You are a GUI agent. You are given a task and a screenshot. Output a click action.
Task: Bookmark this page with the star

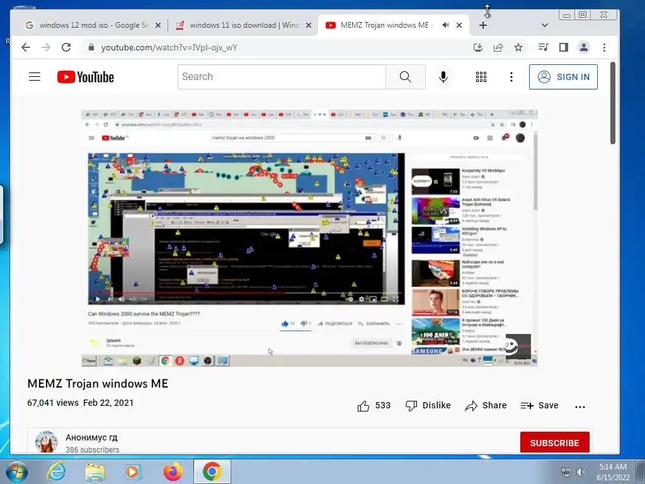coord(518,47)
